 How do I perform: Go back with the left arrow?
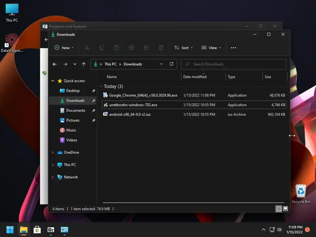click(x=55, y=64)
